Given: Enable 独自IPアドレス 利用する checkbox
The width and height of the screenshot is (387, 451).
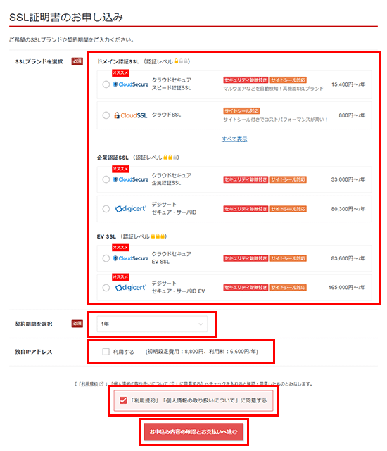Looking at the screenshot, I should 106,352.
